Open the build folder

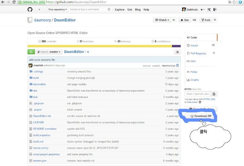[x=36, y=78]
